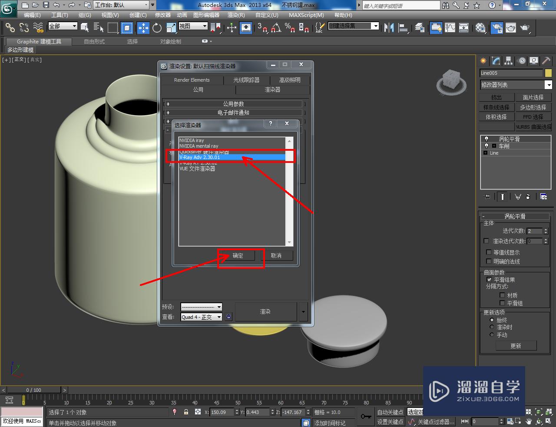Viewport: 556px width, 427px height.
Task: Click the Select Object arrow tool
Action: pos(85,28)
